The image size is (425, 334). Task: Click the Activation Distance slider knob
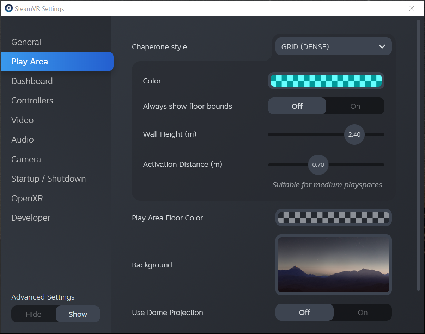[318, 165]
